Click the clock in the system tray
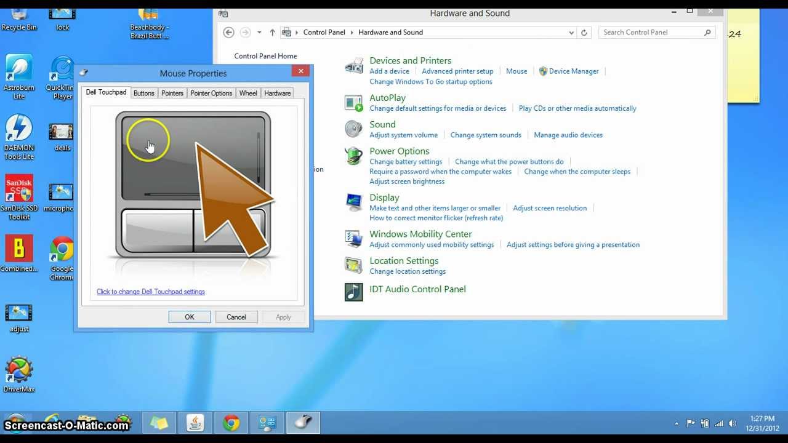This screenshot has height=443, width=788. pyautogui.click(x=762, y=423)
